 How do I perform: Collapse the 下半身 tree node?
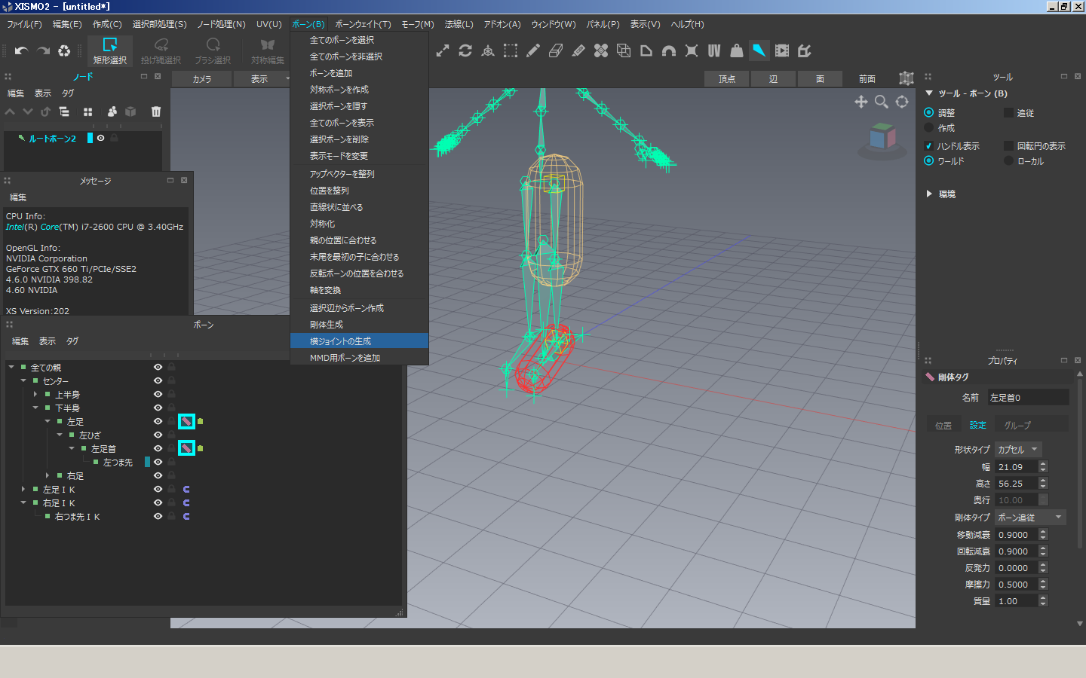pos(35,408)
